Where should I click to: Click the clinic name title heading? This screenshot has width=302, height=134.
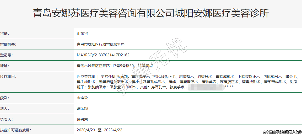tap(151, 13)
